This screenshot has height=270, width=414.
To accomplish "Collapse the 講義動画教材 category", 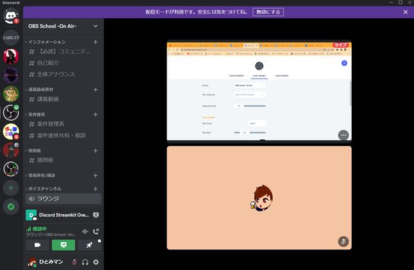I will click(41, 89).
